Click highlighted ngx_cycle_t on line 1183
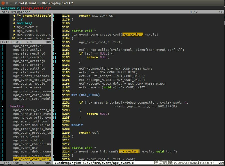This screenshot has height=166, width=225. tap(133, 35)
